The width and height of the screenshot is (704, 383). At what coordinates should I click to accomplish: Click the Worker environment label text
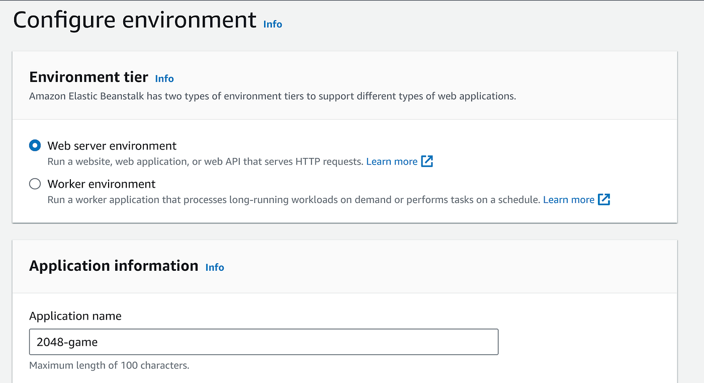(x=102, y=184)
